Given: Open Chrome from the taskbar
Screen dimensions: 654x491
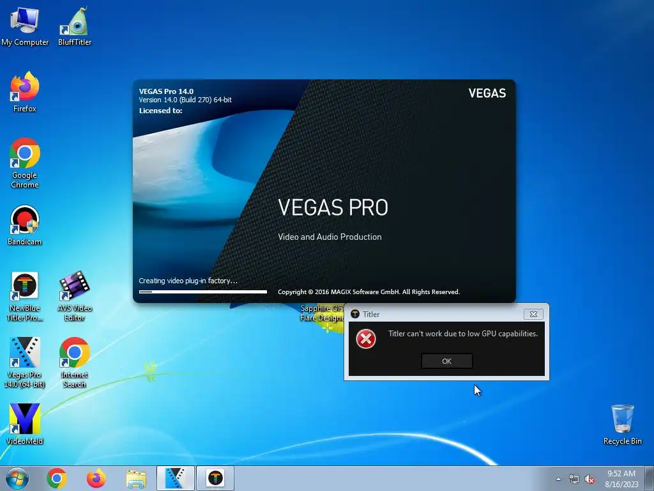Looking at the screenshot, I should 57,478.
